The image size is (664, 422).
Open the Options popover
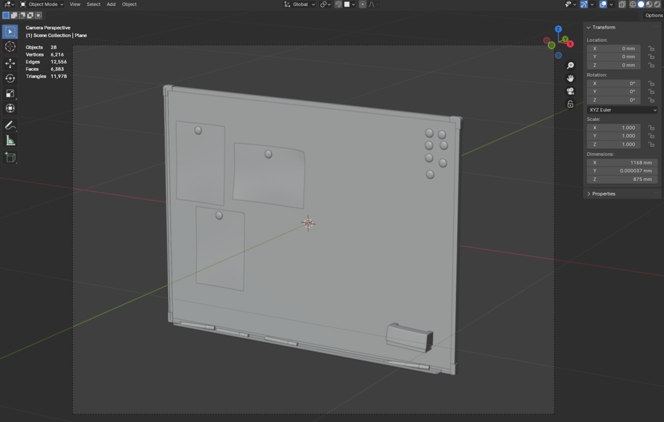coord(654,16)
